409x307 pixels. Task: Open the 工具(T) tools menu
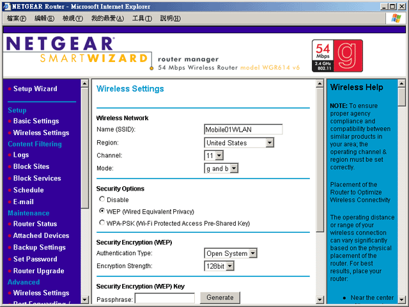tap(142, 19)
